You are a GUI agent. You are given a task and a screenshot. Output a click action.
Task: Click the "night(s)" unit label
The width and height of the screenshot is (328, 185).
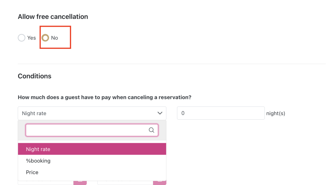coord(275,113)
